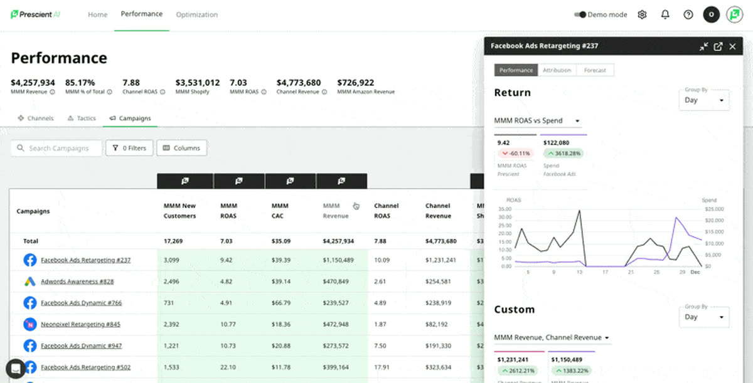Screen dimensions: 753x383
Task: Sort by MMM Revenue column header
Action: point(336,211)
